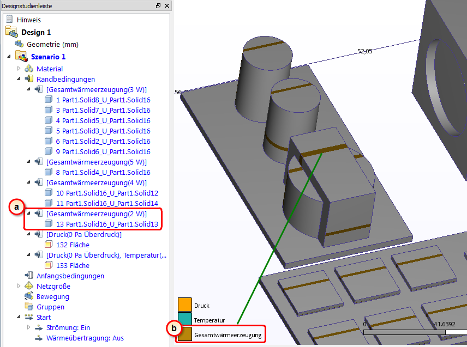Collapse the Druck, Temperatur boundary group
This screenshot has height=347, width=467.
point(28,254)
